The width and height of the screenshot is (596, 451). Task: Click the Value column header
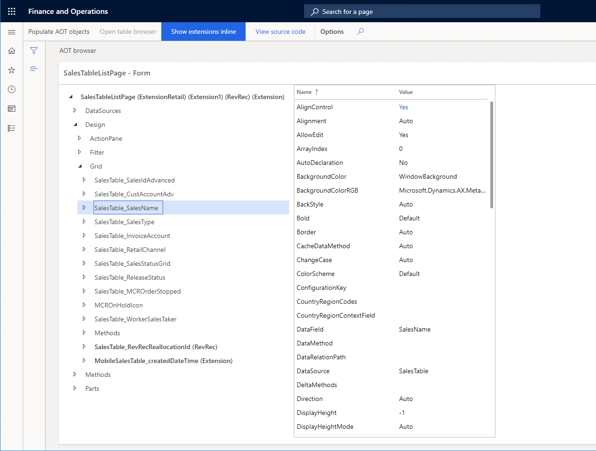(406, 92)
